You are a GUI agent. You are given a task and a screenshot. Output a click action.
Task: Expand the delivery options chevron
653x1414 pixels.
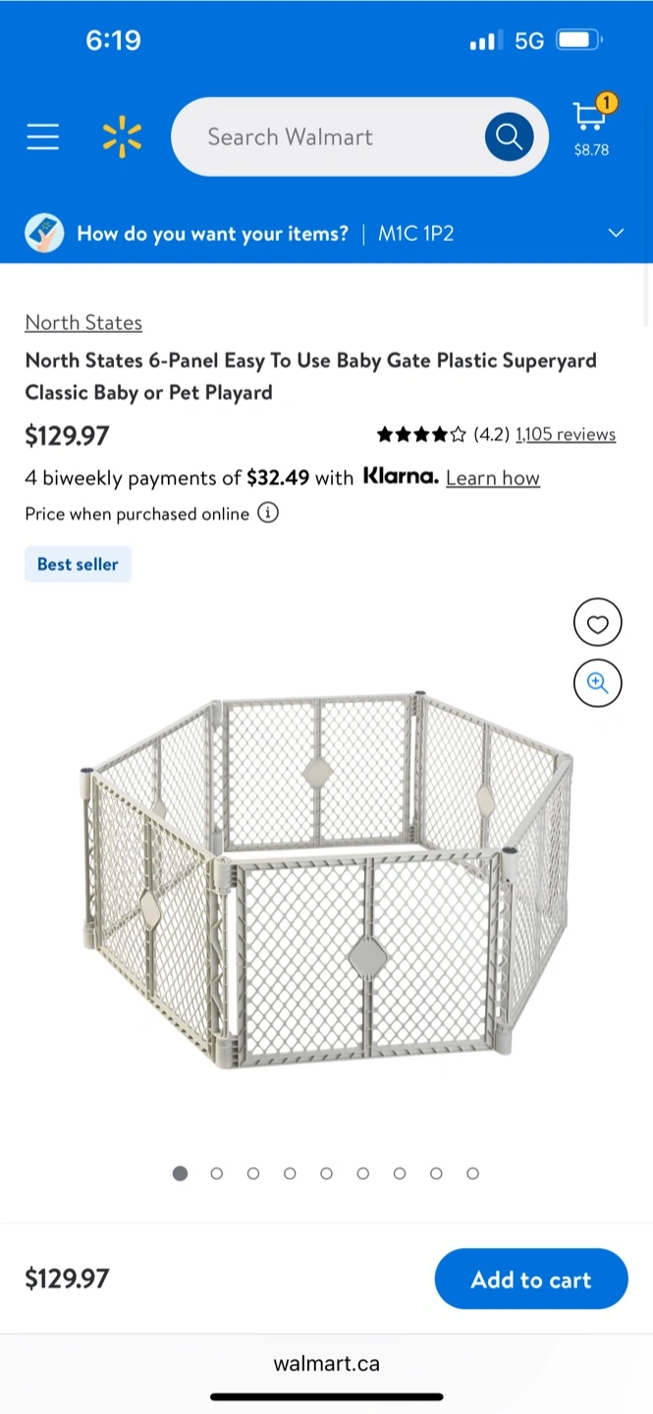[x=616, y=234]
